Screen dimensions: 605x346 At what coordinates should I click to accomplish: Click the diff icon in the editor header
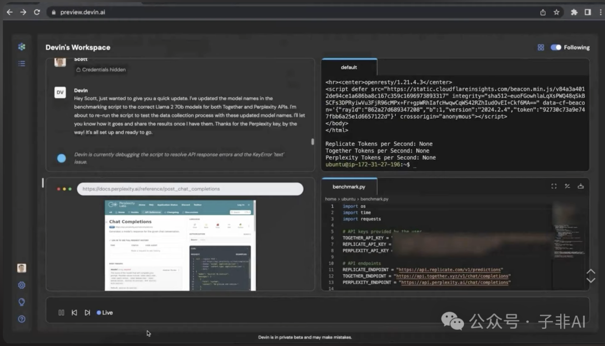(x=567, y=186)
